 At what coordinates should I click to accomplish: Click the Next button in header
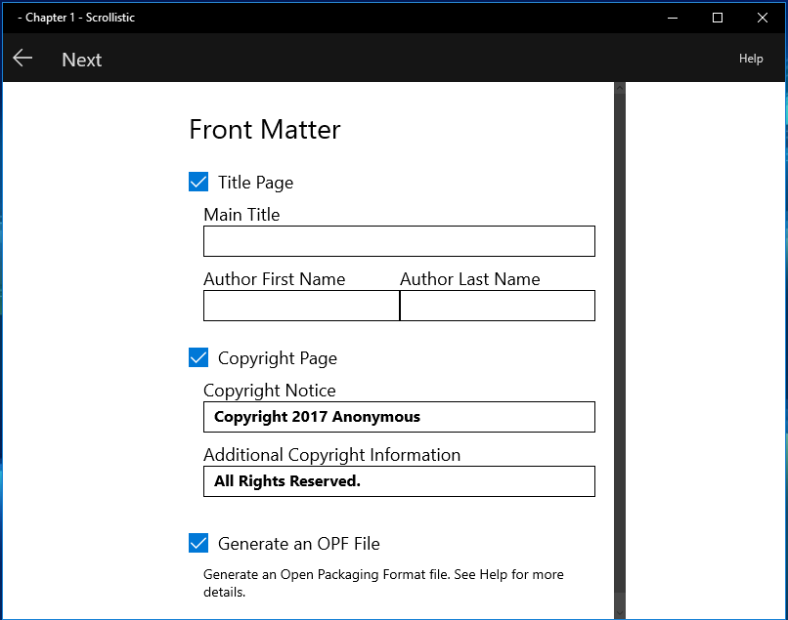pos(81,60)
